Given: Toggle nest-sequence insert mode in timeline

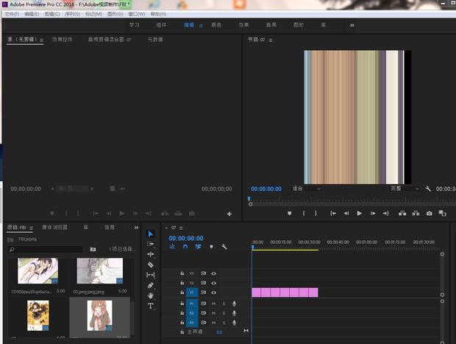Looking at the screenshot, I should pyautogui.click(x=172, y=247).
